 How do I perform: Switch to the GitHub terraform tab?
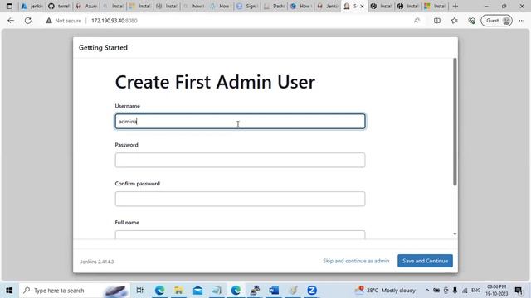59,6
